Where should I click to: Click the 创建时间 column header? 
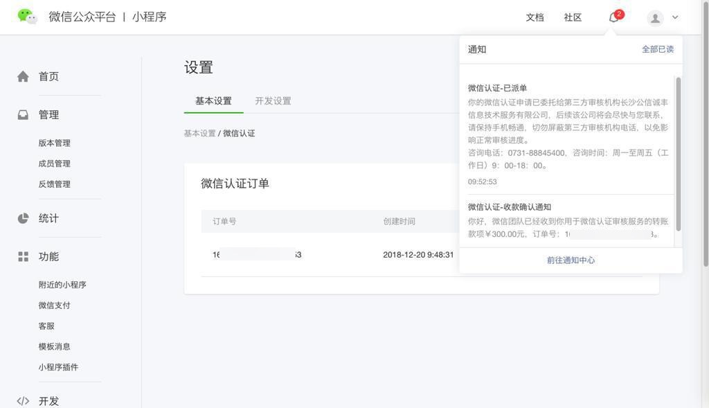tap(399, 221)
